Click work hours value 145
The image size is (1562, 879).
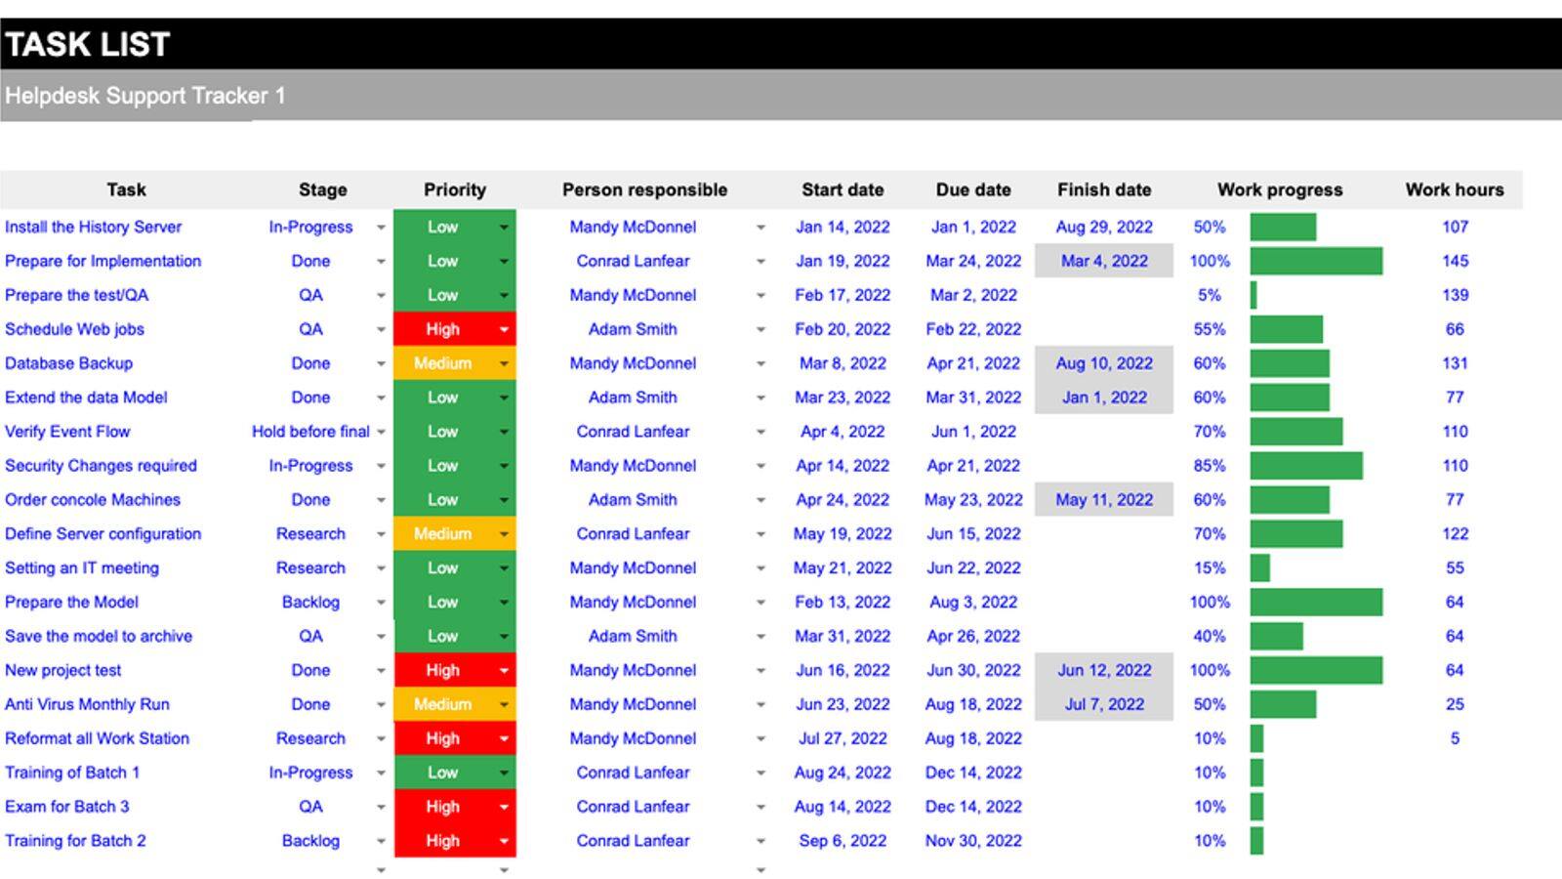click(1455, 261)
